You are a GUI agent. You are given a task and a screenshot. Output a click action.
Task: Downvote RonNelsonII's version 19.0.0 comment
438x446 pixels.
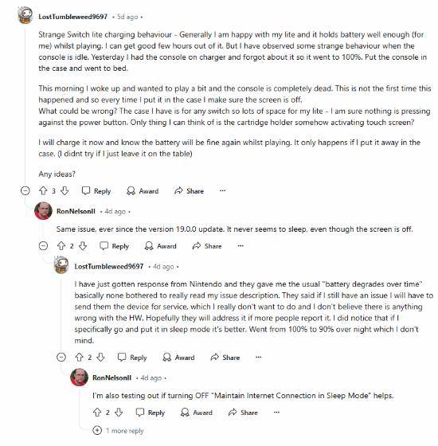(x=83, y=246)
